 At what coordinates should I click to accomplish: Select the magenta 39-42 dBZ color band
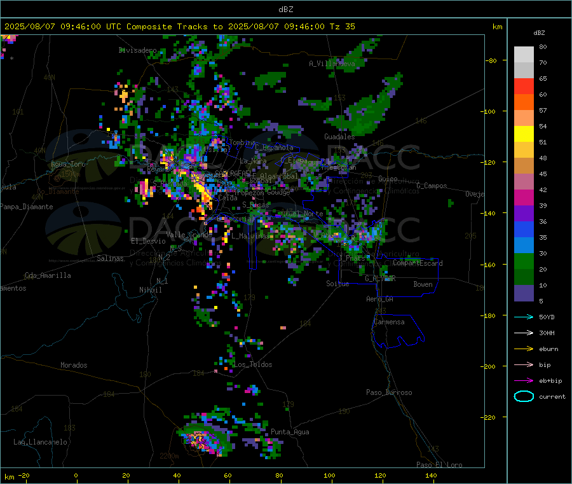524,197
